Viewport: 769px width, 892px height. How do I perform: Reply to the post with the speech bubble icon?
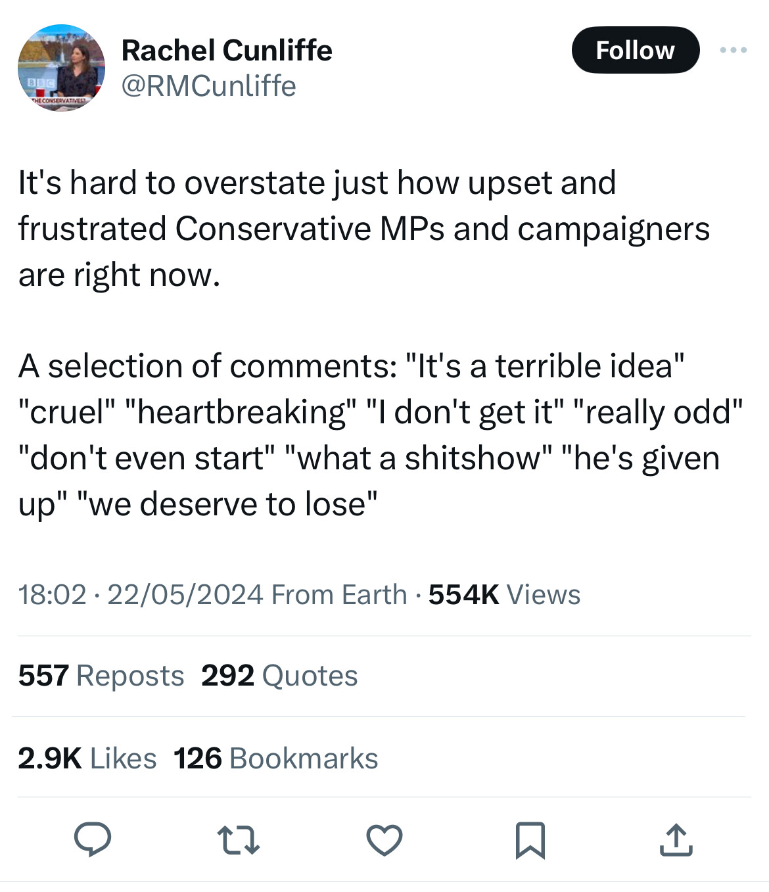(92, 839)
